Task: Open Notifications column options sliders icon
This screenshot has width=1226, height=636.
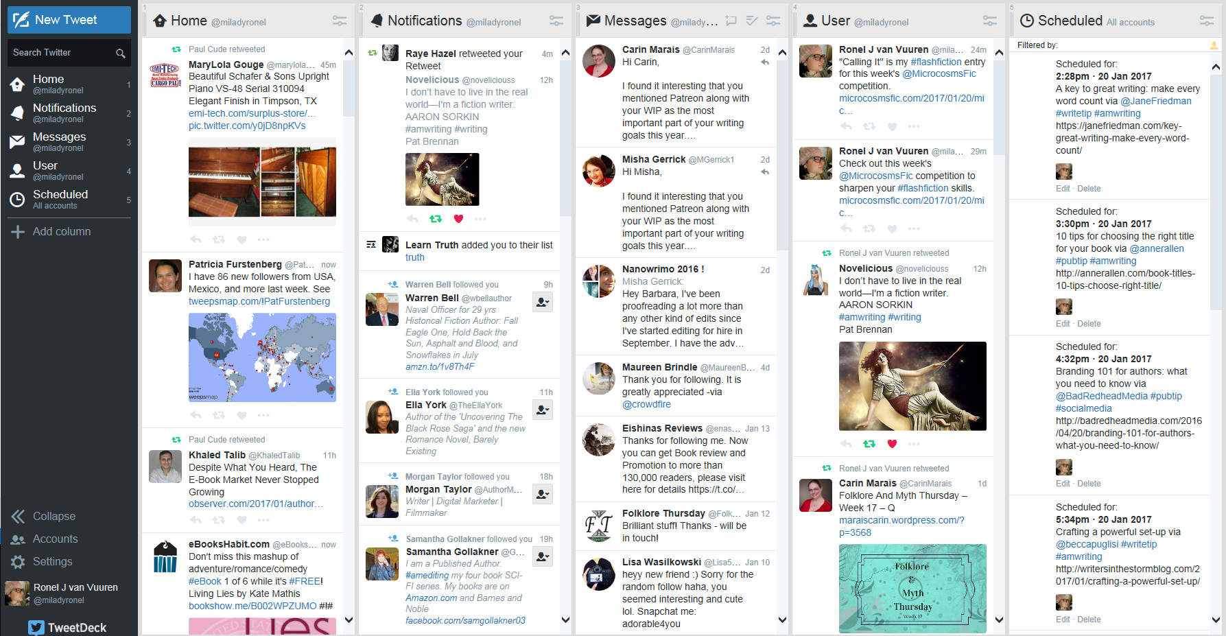Action: click(x=556, y=21)
